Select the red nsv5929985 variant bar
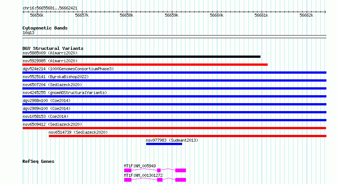This screenshot has width=337, height=184. (x=145, y=65)
